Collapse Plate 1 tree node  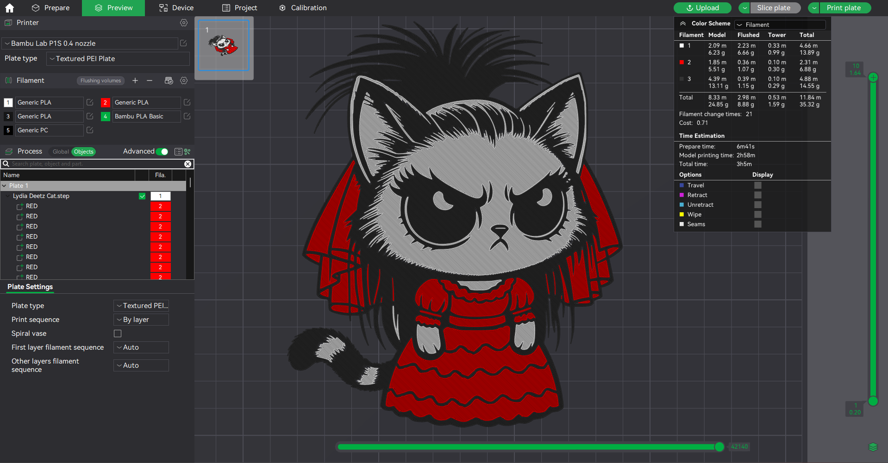click(4, 186)
